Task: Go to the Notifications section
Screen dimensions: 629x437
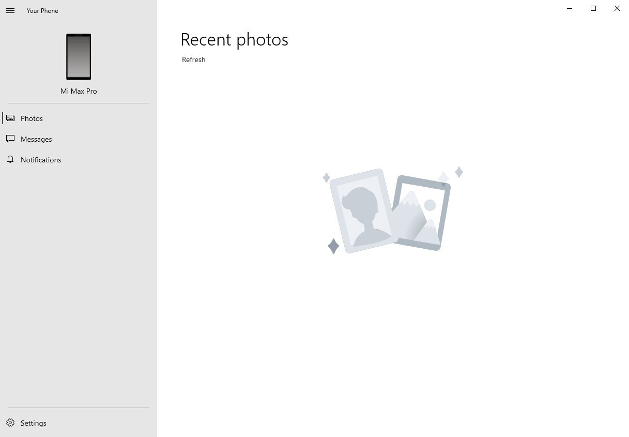Action: pyautogui.click(x=41, y=160)
